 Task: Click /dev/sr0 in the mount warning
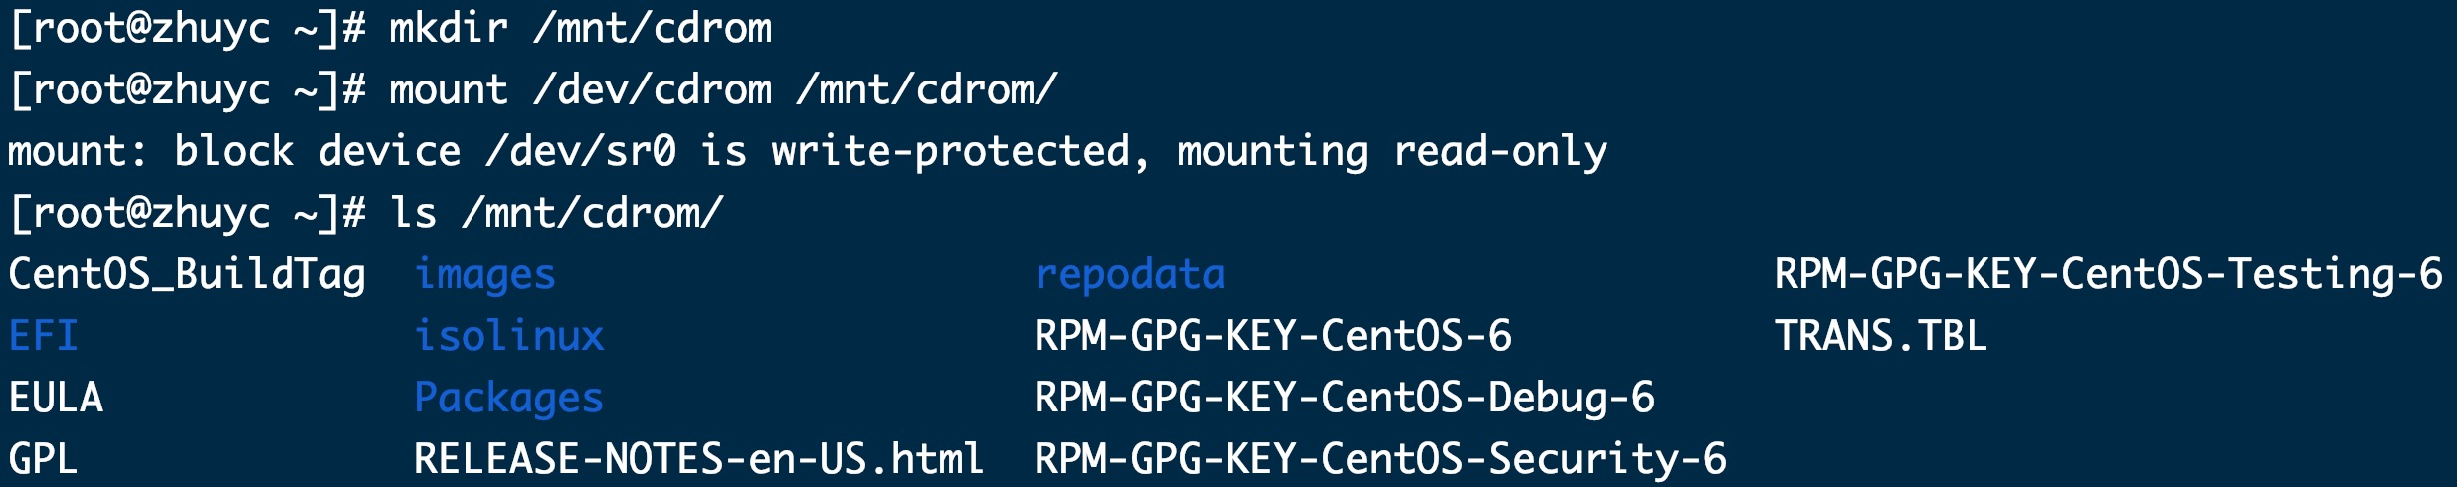[x=580, y=152]
